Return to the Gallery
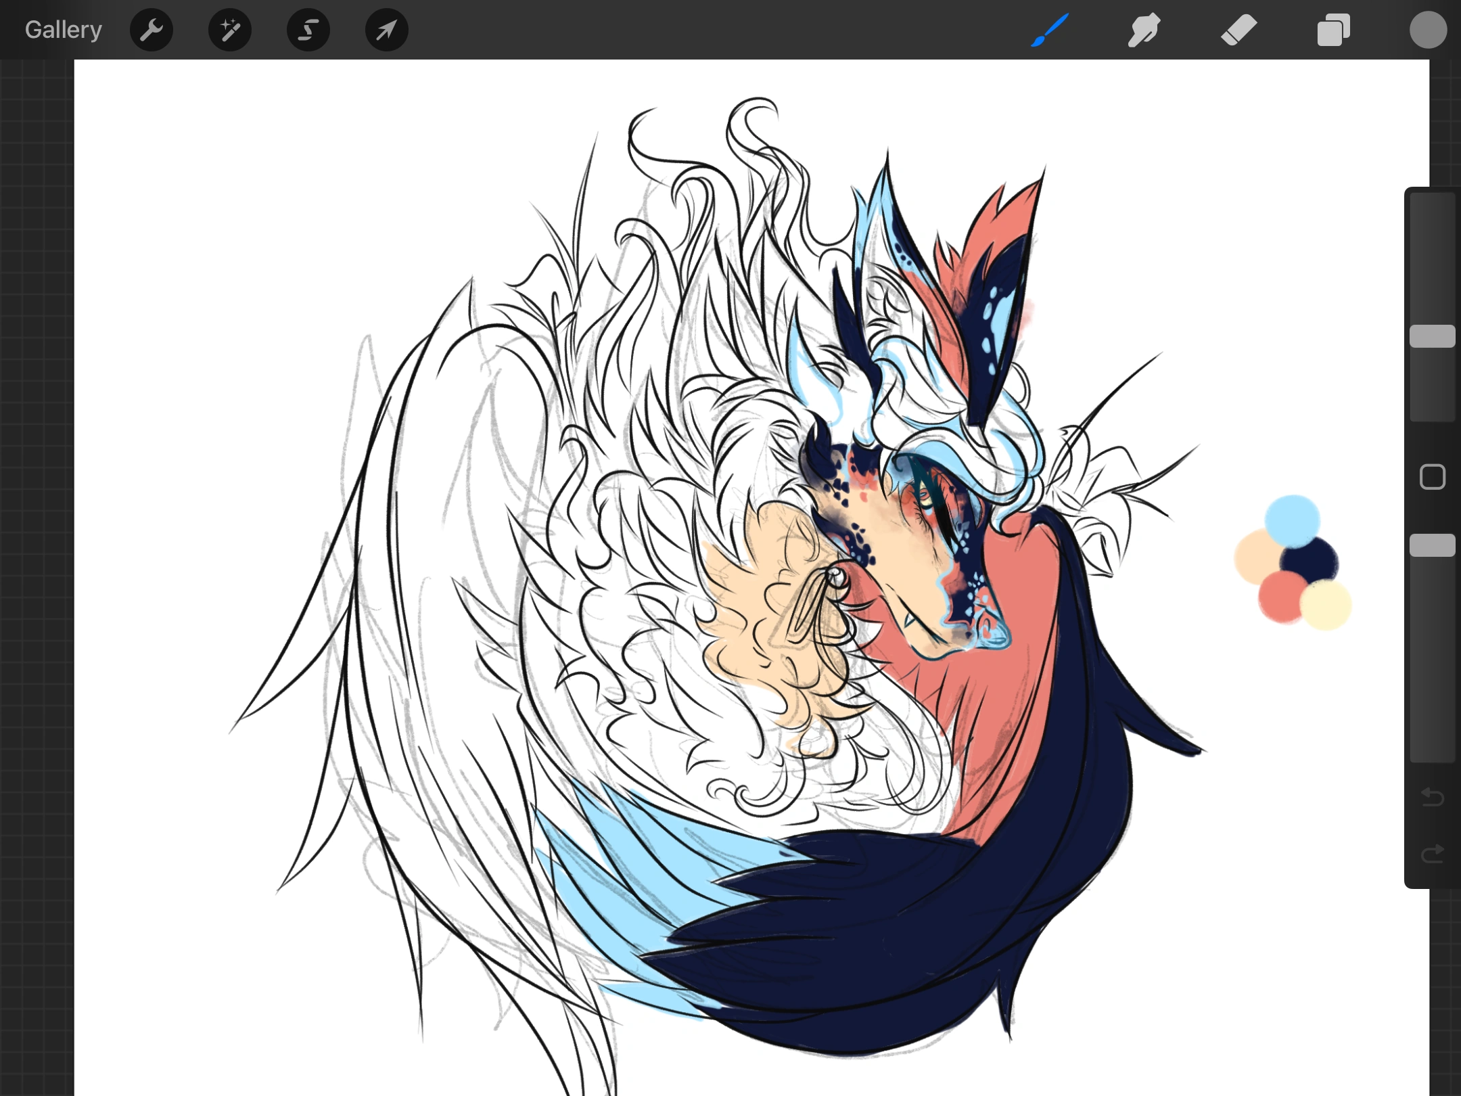The height and width of the screenshot is (1096, 1461). pyautogui.click(x=62, y=30)
